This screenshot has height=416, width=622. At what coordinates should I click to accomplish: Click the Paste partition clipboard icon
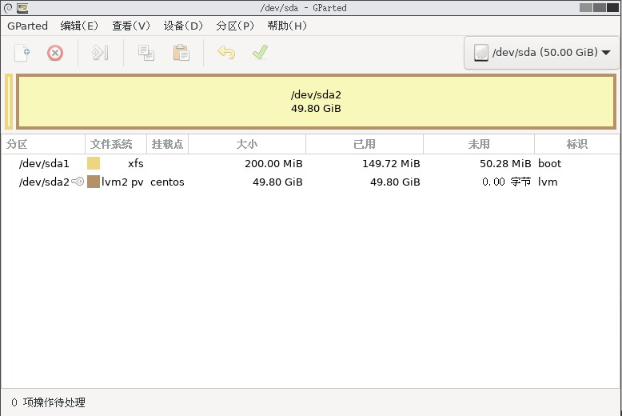[x=181, y=53]
